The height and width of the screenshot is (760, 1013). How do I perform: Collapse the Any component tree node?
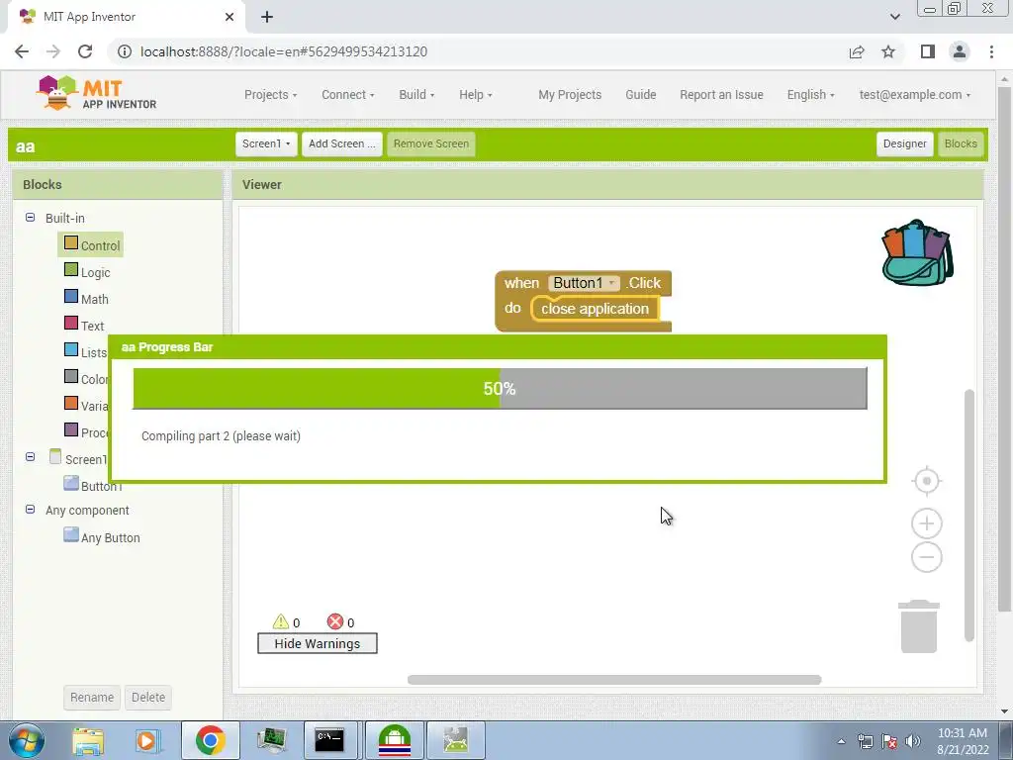click(30, 510)
